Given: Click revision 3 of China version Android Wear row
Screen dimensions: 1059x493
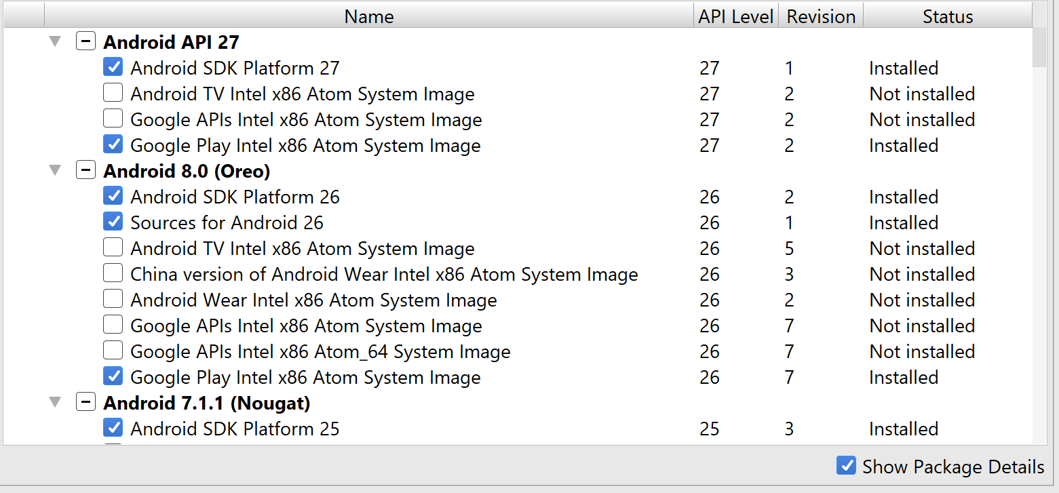Looking at the screenshot, I should point(789,274).
